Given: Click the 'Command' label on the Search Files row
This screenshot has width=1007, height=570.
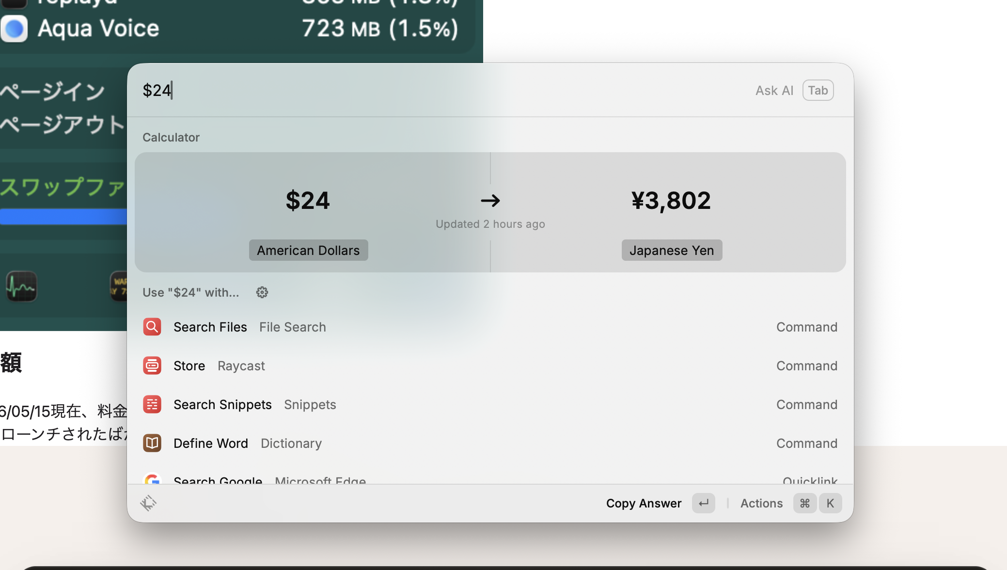Looking at the screenshot, I should [807, 327].
